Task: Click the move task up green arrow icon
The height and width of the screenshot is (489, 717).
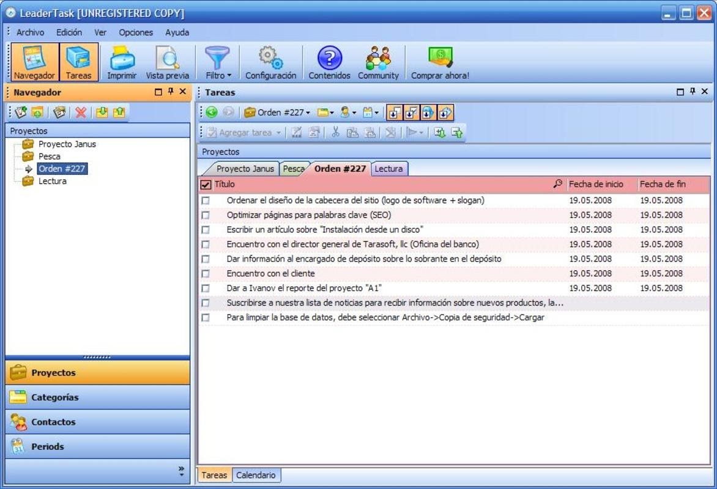Action: (x=457, y=133)
